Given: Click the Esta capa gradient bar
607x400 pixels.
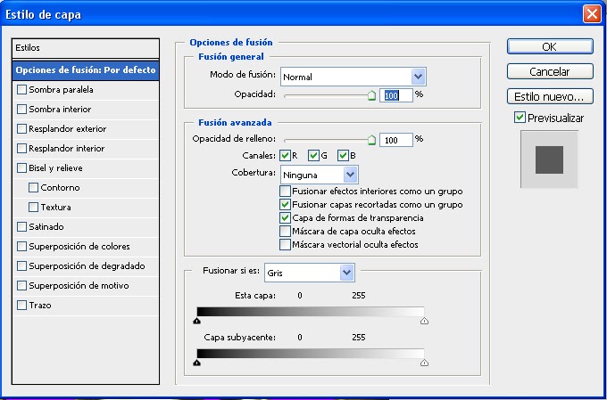Looking at the screenshot, I should coord(311,312).
